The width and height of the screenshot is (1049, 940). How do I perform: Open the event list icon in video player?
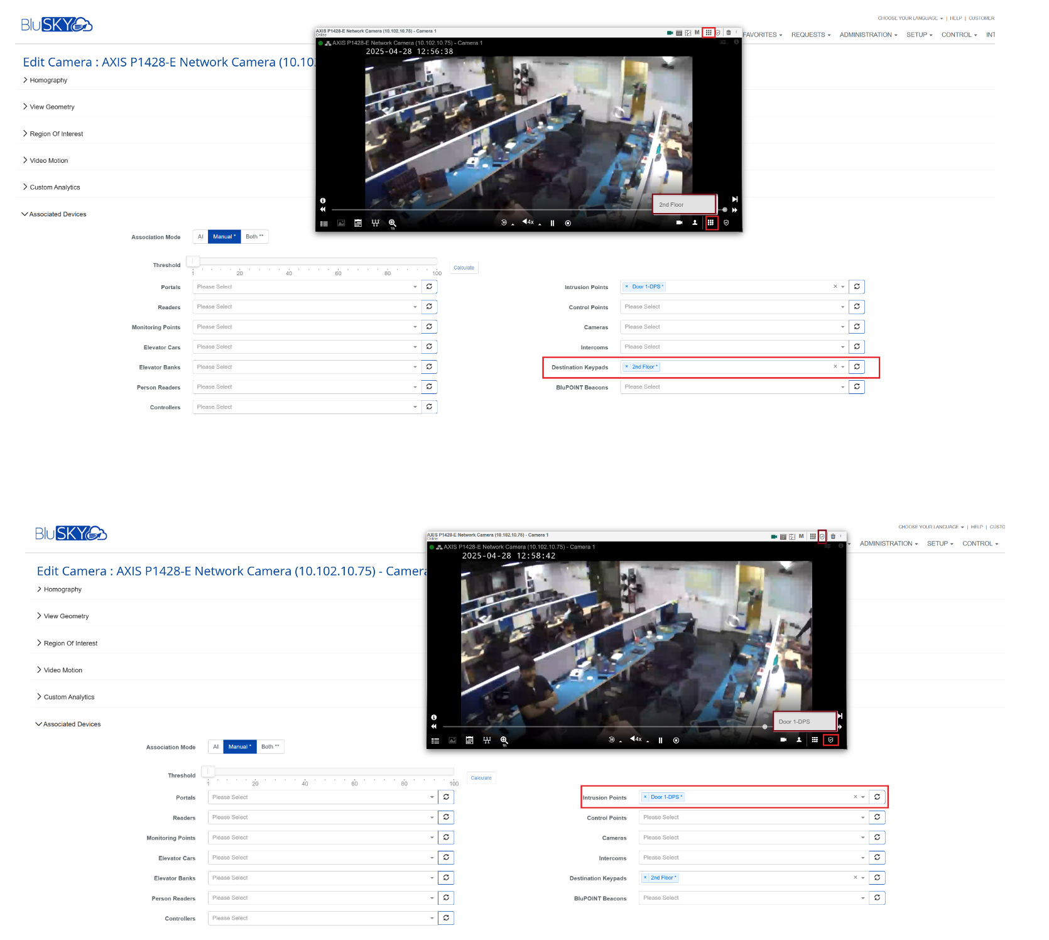tap(324, 223)
